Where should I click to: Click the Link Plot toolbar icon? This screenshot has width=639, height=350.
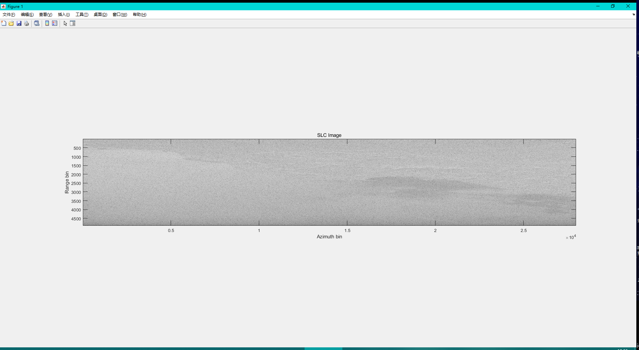point(37,23)
